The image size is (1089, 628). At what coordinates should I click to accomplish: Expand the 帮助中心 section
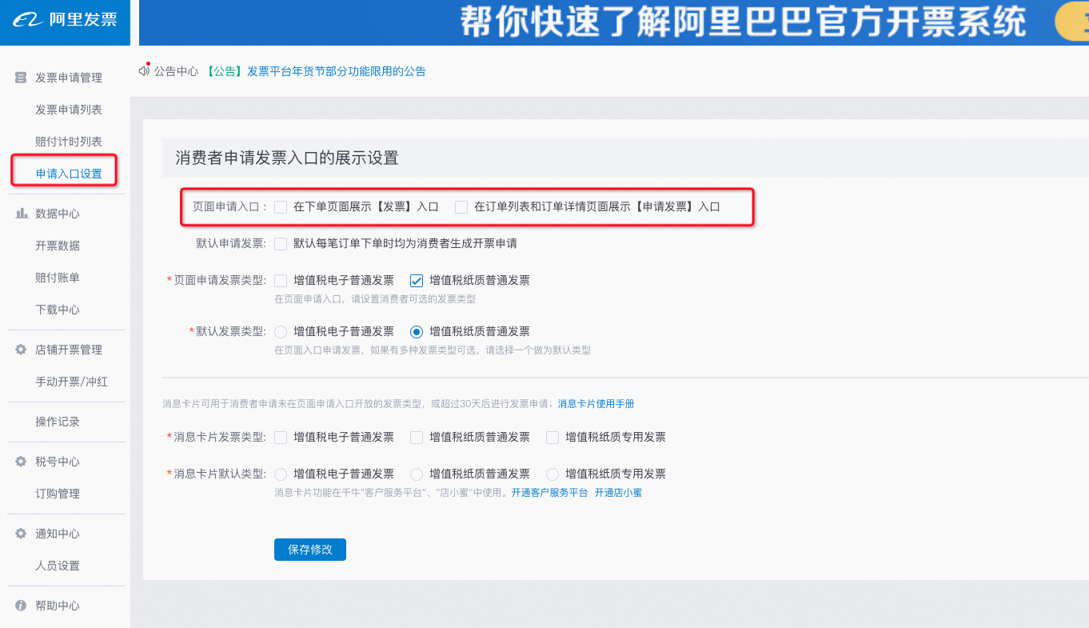point(59,606)
